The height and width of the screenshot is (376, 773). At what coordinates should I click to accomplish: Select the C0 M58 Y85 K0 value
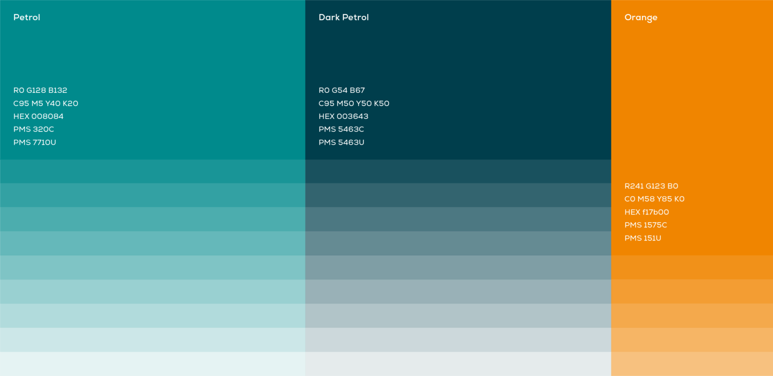[654, 199]
